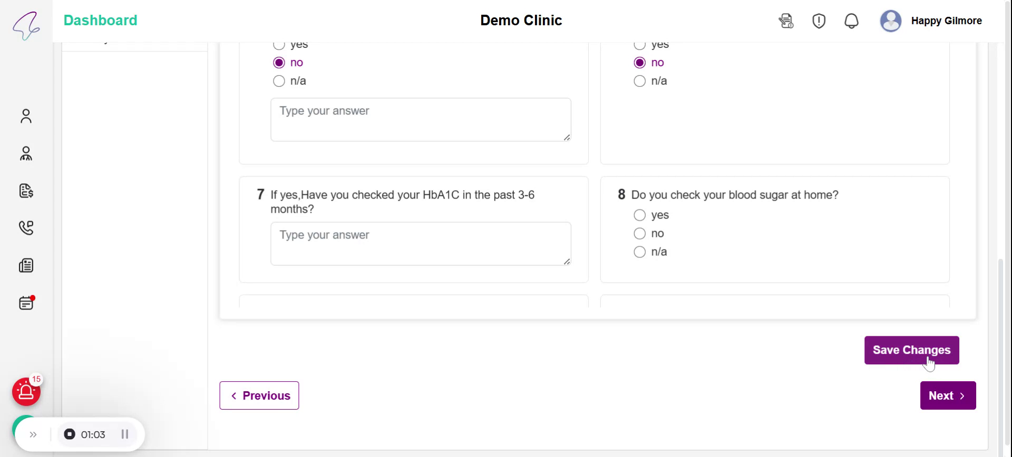Click the Save Changes button
The image size is (1012, 457).
pos(911,350)
